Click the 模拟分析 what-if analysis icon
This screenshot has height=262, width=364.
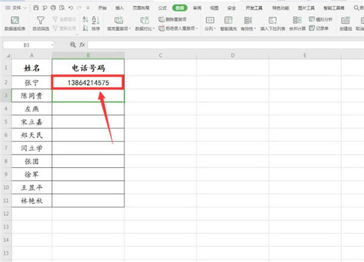[312, 19]
